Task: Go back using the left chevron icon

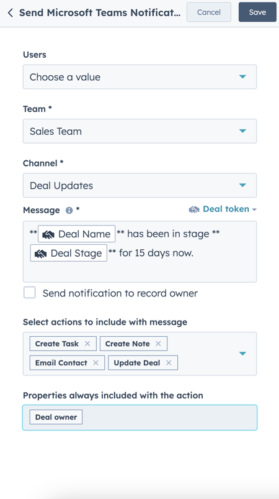Action: click(10, 12)
